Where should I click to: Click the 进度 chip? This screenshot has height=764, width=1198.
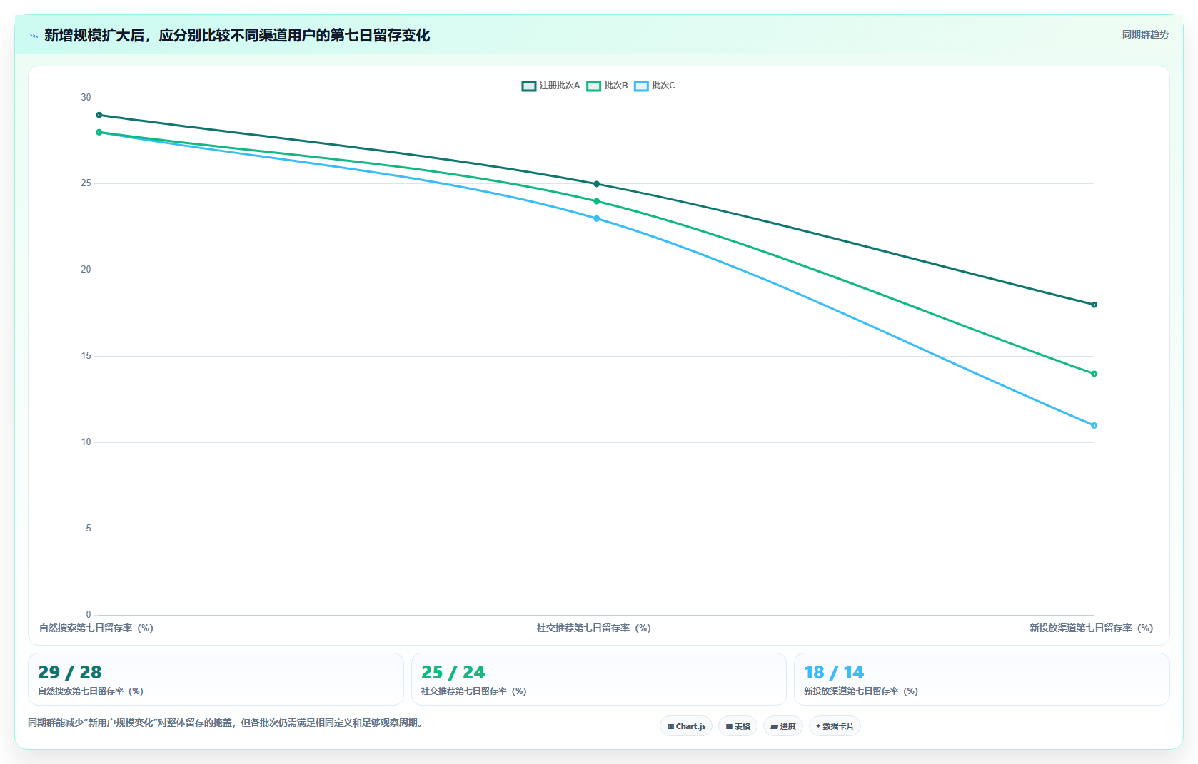point(783,726)
